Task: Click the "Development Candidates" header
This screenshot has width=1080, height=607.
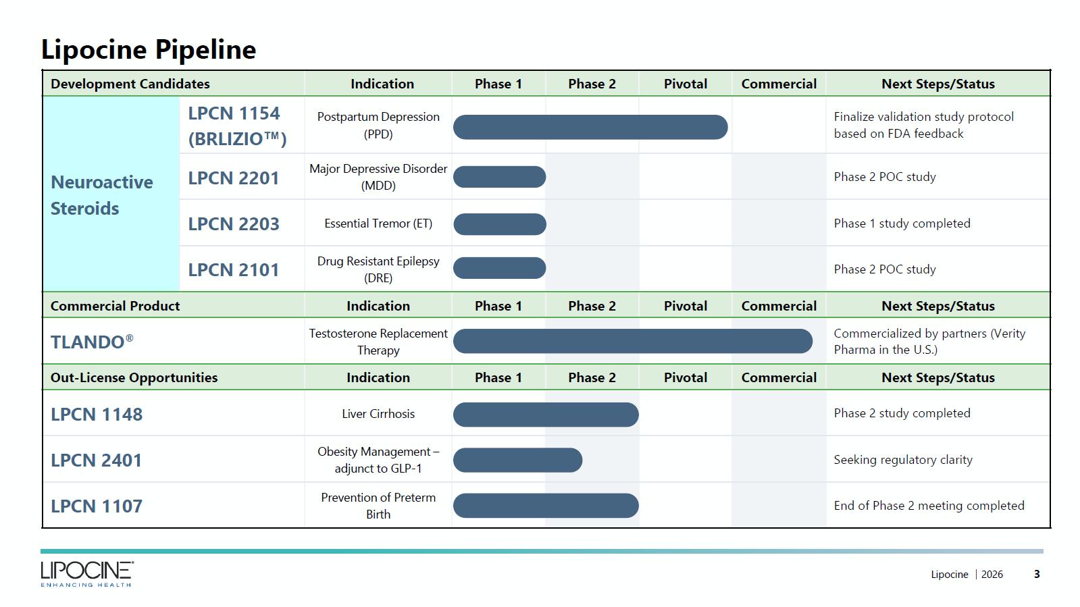Action: [x=130, y=84]
